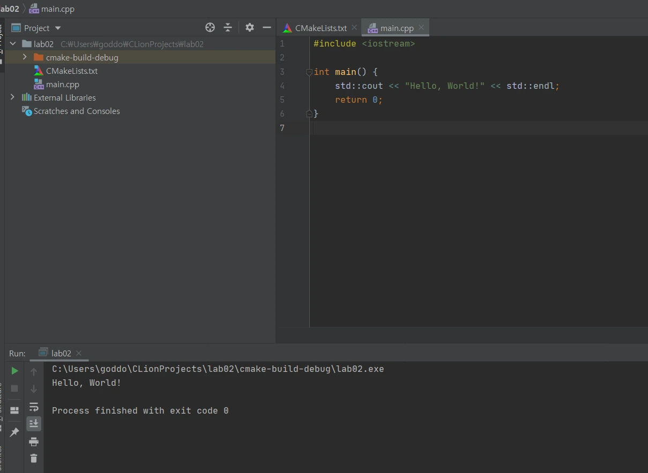This screenshot has height=473, width=648.
Task: Click the Down the stack trace arrow
Action: click(34, 389)
